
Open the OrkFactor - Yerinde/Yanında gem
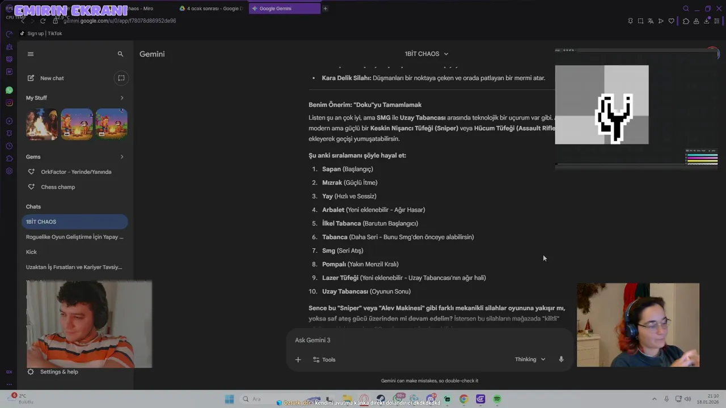coord(75,172)
